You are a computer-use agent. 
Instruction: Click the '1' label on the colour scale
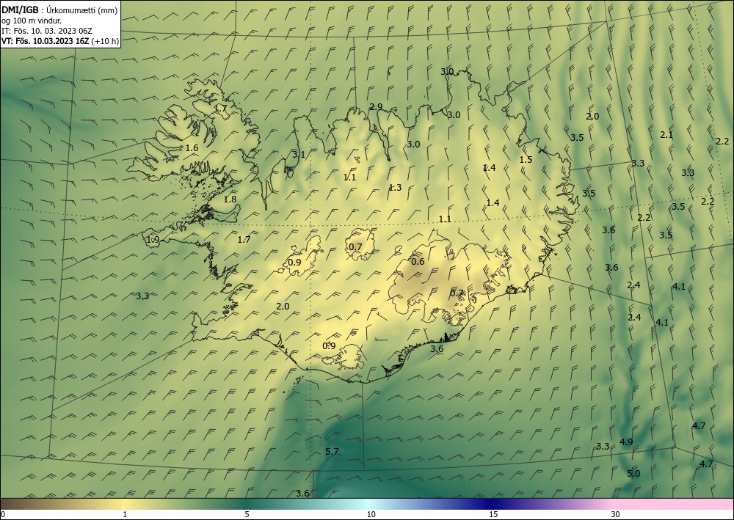[125, 515]
